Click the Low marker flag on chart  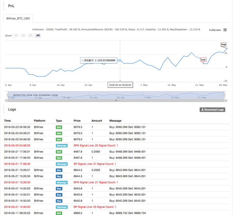pos(203,60)
